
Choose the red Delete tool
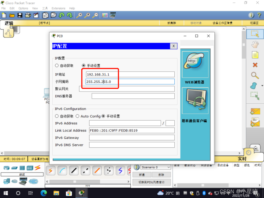255,65
